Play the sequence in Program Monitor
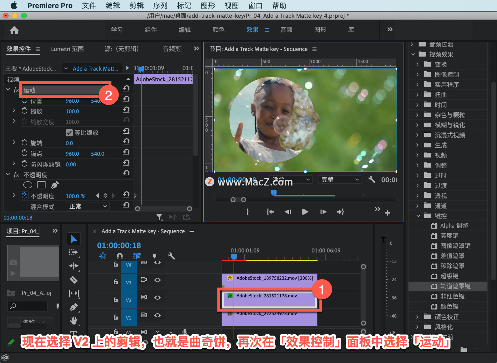Screen dimensions: 497x363 305,212
